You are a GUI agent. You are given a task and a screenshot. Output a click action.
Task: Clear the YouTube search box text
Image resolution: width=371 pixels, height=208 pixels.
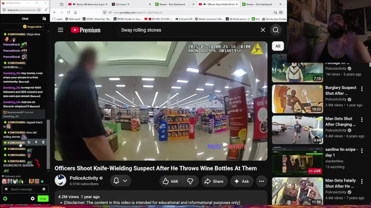point(263,30)
